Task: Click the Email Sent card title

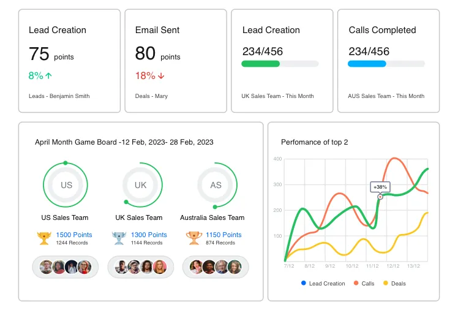Action: pyautogui.click(x=157, y=30)
